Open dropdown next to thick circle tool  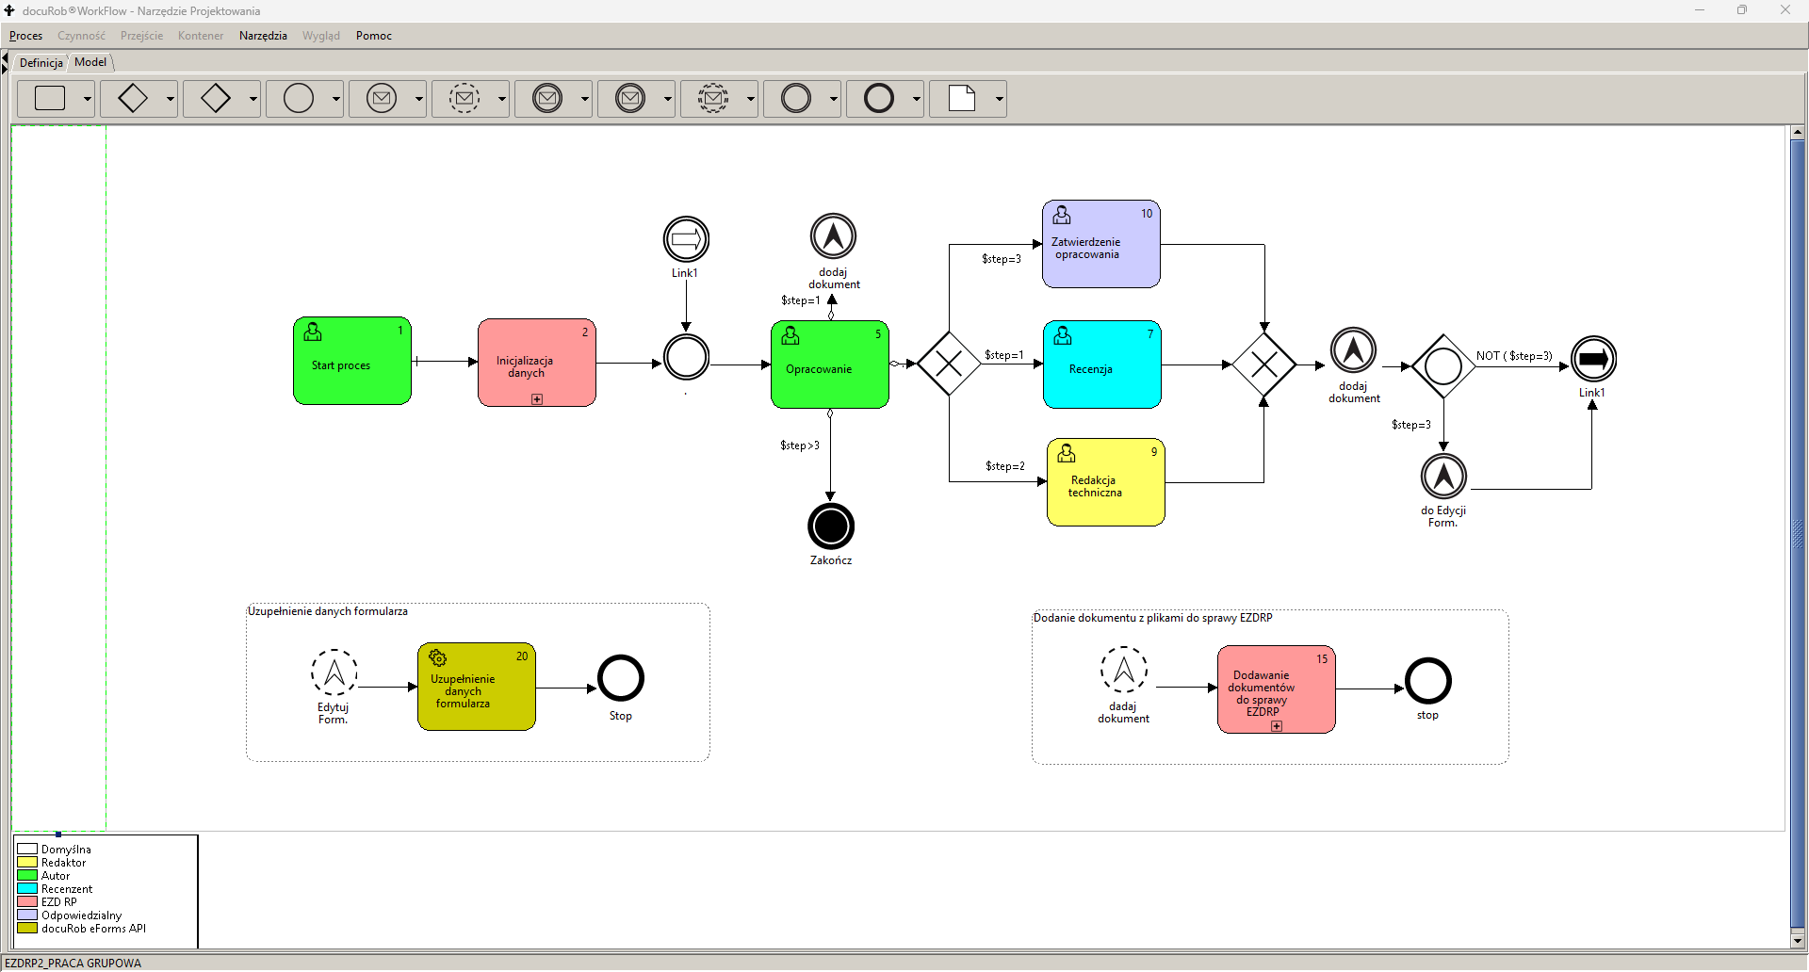917,98
